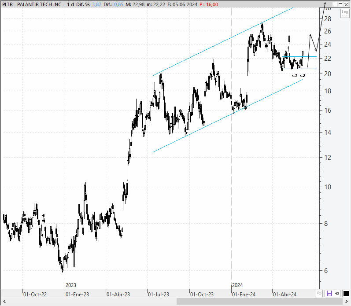
Task: Click price axis label 16
Action: (x=328, y=111)
